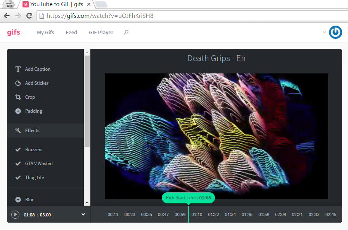348x230 pixels.
Task: Click the Add Sticker label
Action: click(37, 83)
